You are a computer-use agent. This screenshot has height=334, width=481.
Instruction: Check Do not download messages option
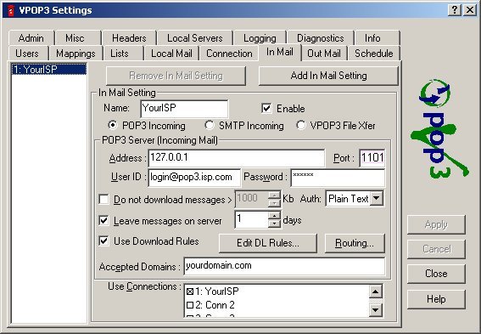click(x=103, y=199)
